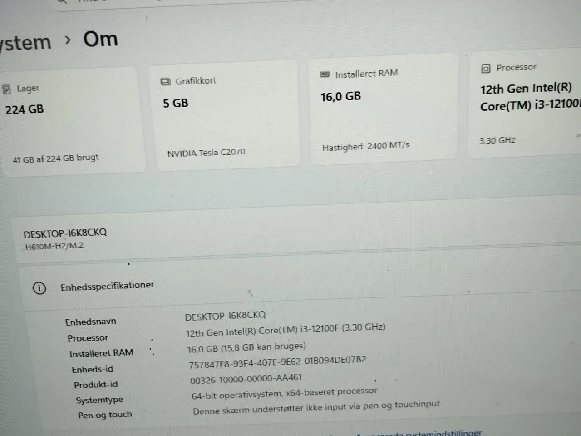Click the Installeret RAM row label

[x=101, y=353]
